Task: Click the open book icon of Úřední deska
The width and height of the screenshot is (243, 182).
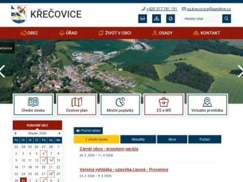Action: [x=33, y=102]
